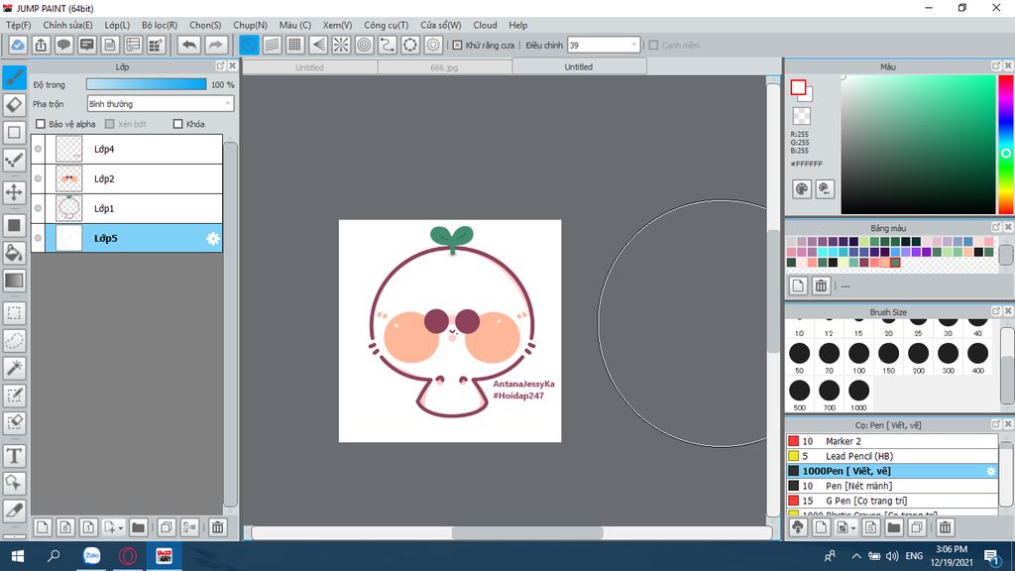
Task: Click the Redo arrow
Action: [x=216, y=45]
